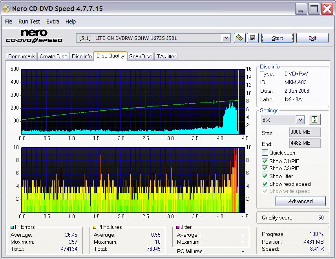Switch to the Disc Info tab

[x=82, y=56]
